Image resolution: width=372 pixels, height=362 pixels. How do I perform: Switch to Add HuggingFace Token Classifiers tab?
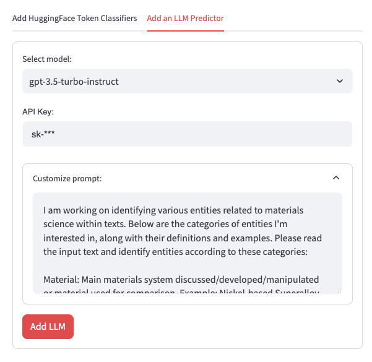coord(74,19)
